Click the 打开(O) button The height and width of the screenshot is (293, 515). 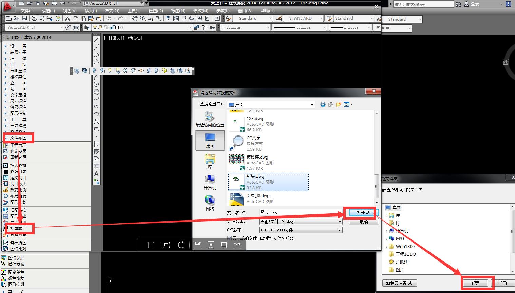363,212
